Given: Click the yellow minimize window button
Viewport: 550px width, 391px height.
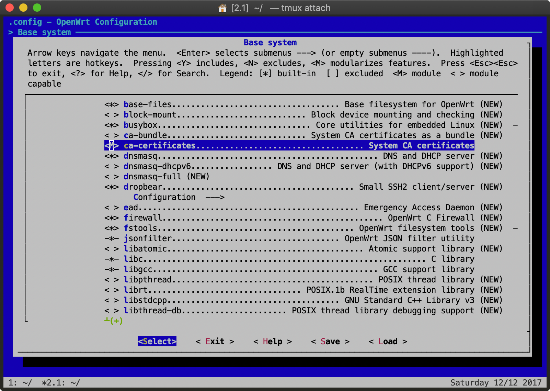Looking at the screenshot, I should point(23,8).
